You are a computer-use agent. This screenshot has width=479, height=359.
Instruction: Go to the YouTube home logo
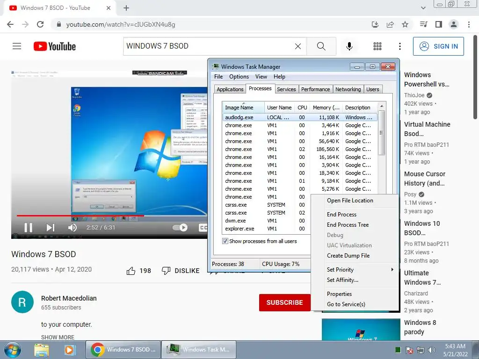[x=55, y=46]
